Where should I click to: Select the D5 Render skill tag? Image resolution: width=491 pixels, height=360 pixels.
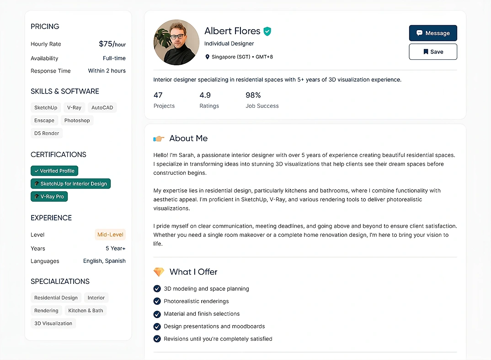(47, 133)
